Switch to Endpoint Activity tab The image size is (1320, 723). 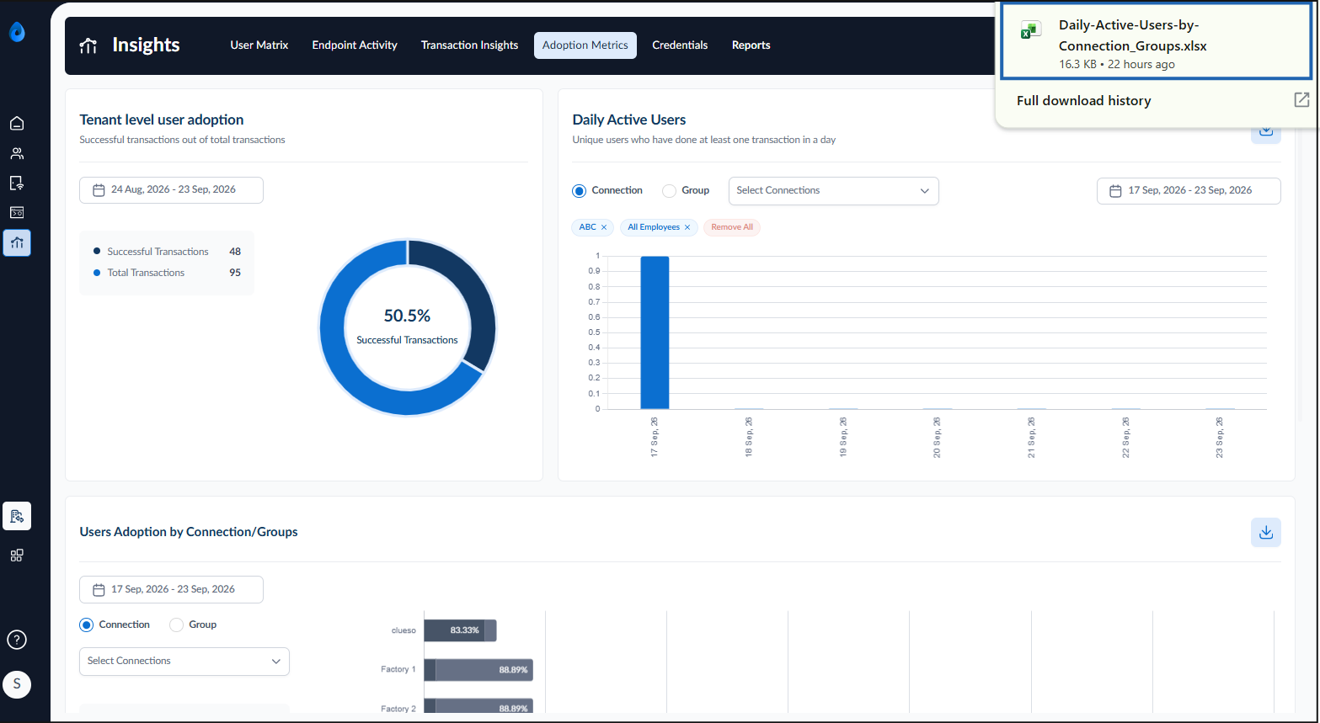tap(355, 45)
